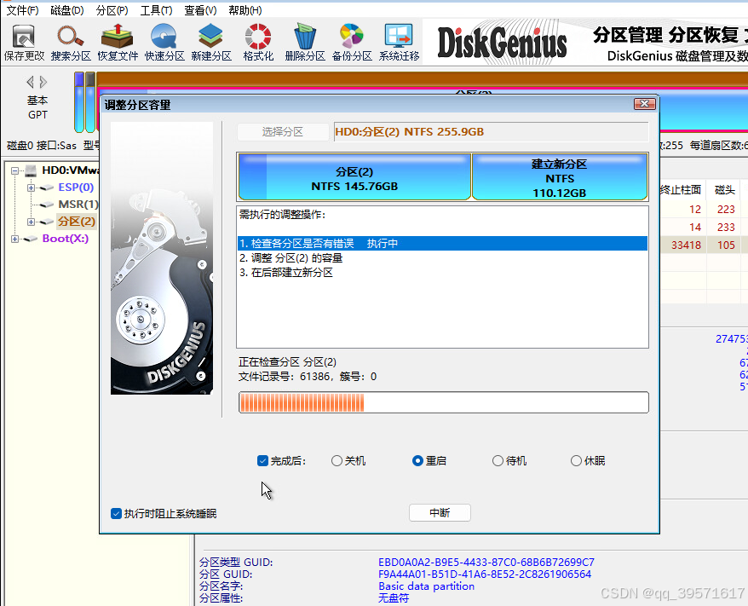The image size is (748, 606).
Task: Click the 磁头 column header
Action: (x=725, y=190)
